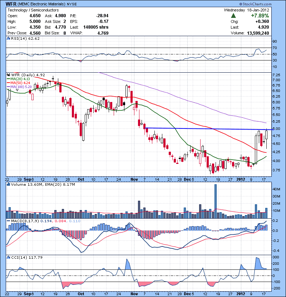Click the MACD value 0.194 in legend
Viewport: 286px width, 297px height.
(x=46, y=221)
